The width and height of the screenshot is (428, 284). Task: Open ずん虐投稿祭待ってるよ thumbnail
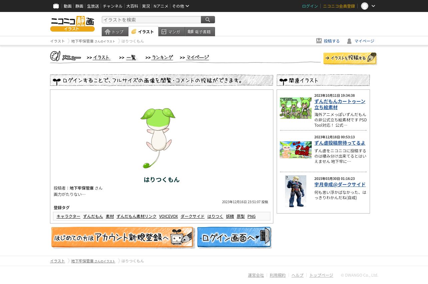pyautogui.click(x=296, y=150)
